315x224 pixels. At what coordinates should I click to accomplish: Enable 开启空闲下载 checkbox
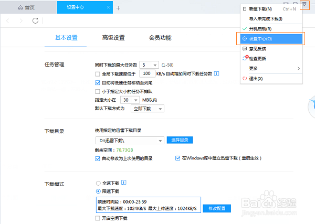98,218
